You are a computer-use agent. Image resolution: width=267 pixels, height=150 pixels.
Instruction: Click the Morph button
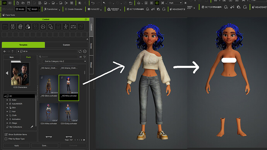click(x=33, y=9)
